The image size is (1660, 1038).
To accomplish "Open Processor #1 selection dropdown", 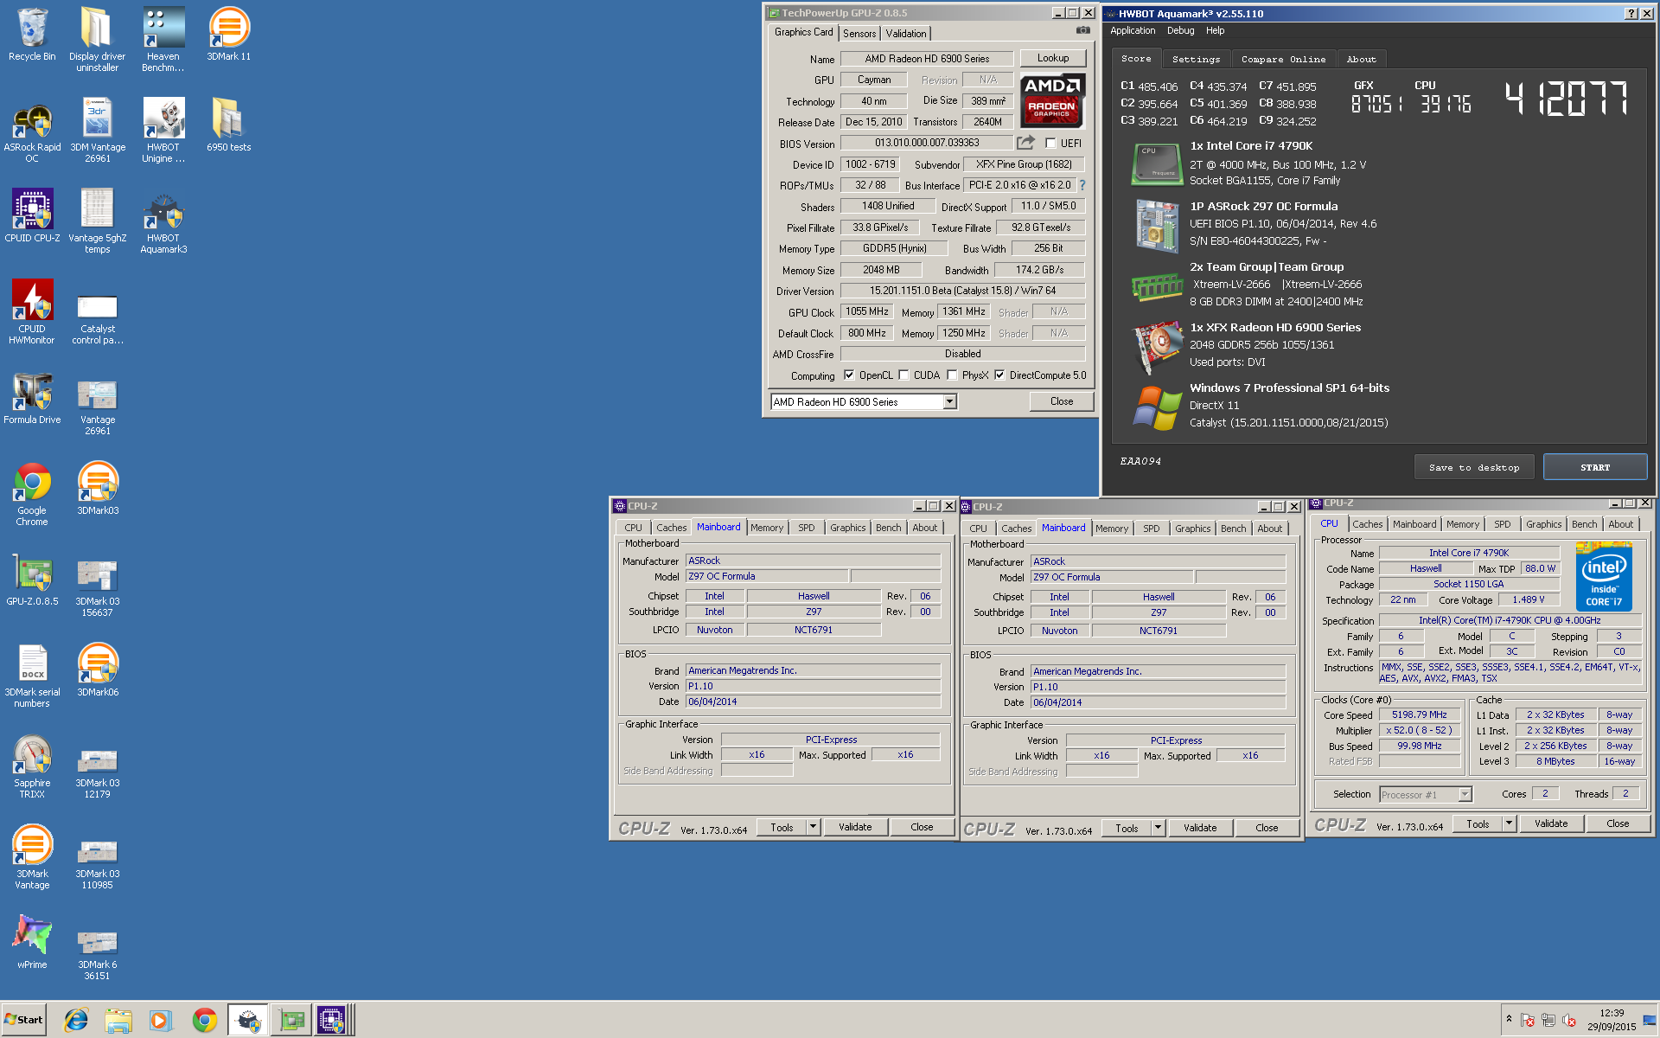I will coord(1465,794).
